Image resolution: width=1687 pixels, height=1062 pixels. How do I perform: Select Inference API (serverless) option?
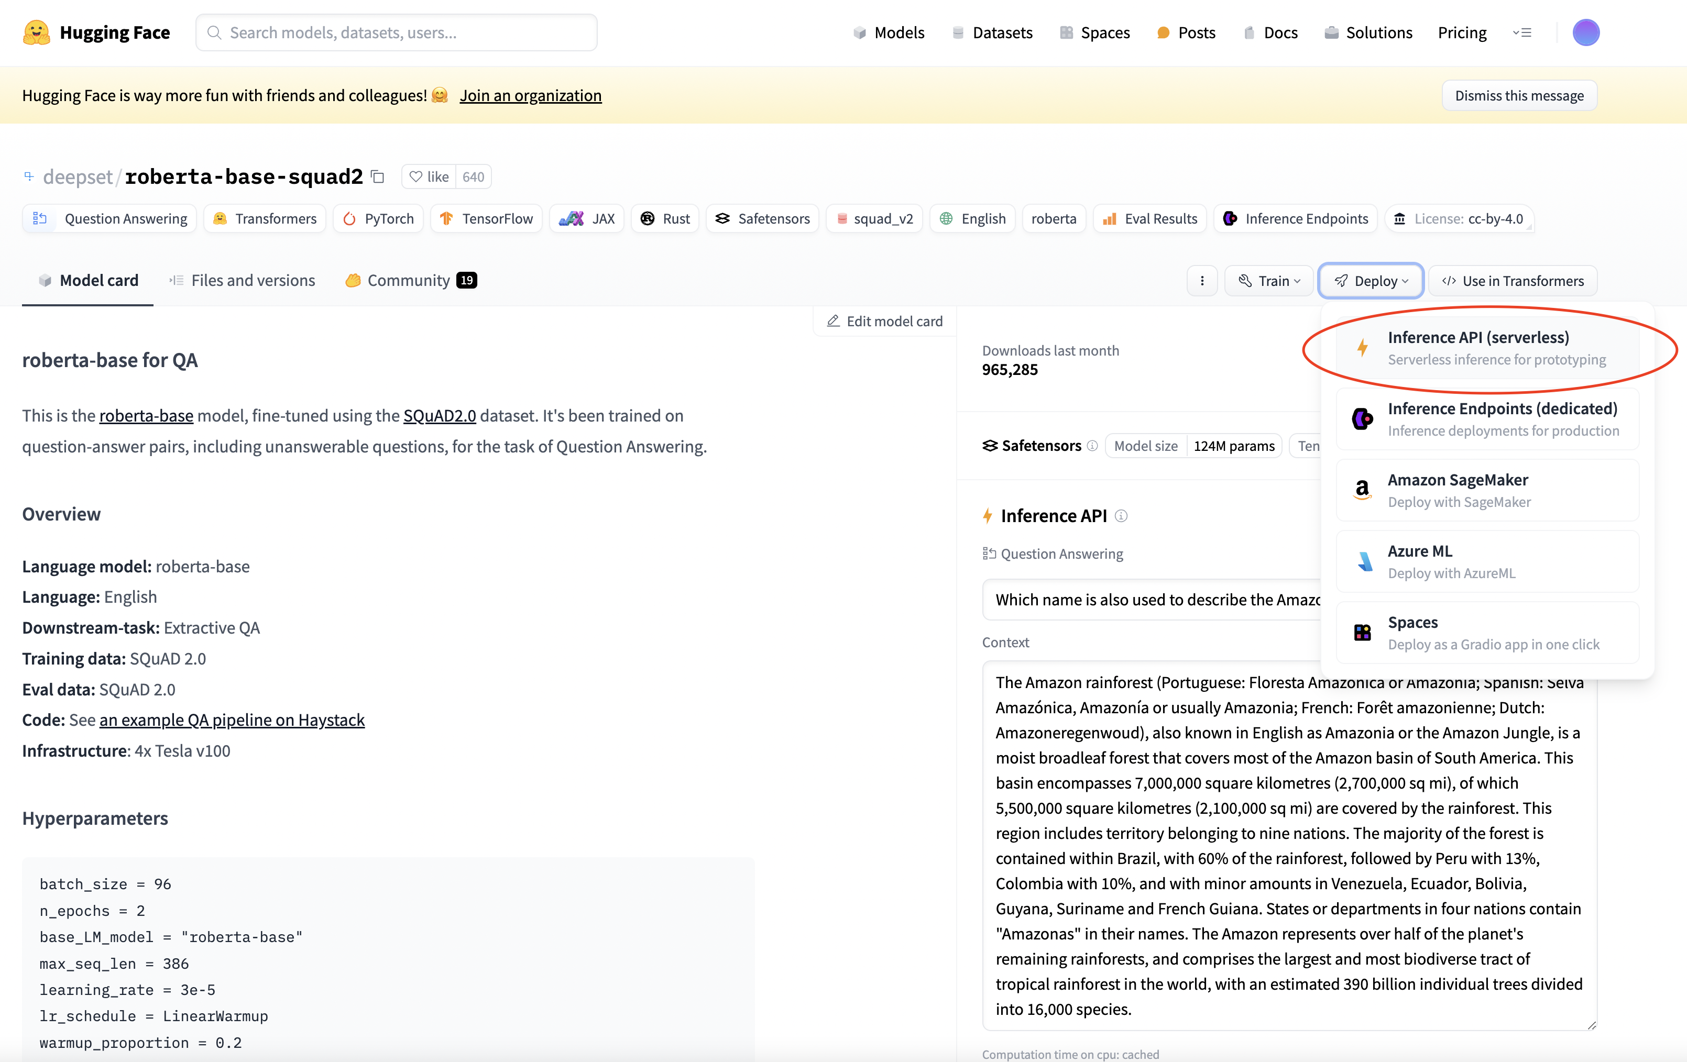click(x=1487, y=348)
